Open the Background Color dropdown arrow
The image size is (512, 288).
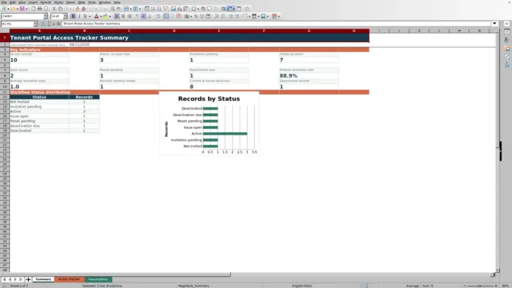[110, 16]
